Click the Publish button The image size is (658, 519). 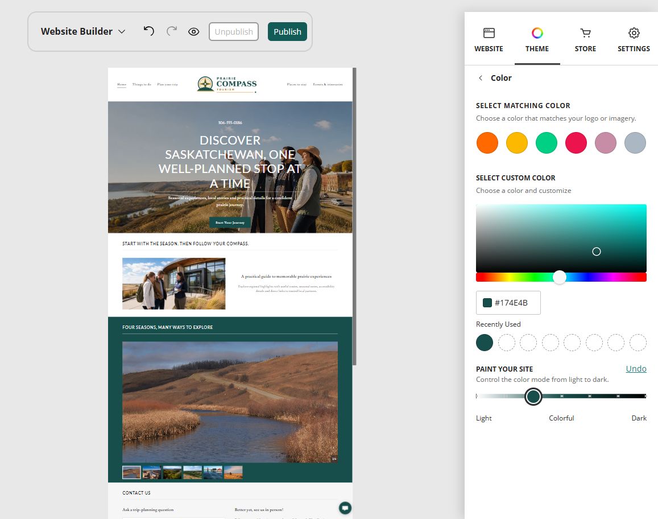(287, 31)
